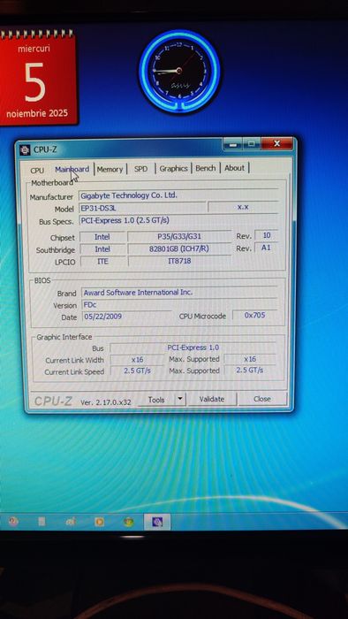Click the BIOS Version value FDc
This screenshot has height=619, width=348.
click(179, 304)
